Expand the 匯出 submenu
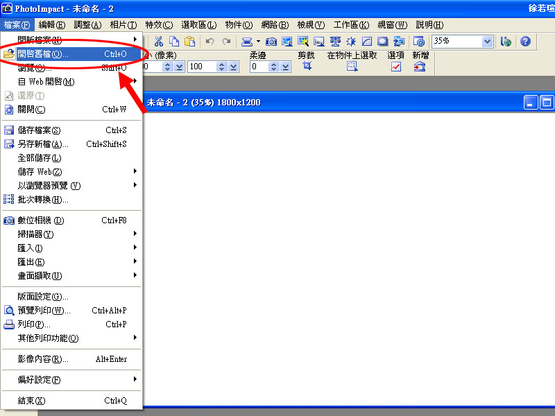Image resolution: width=555 pixels, height=416 pixels. pos(72,262)
